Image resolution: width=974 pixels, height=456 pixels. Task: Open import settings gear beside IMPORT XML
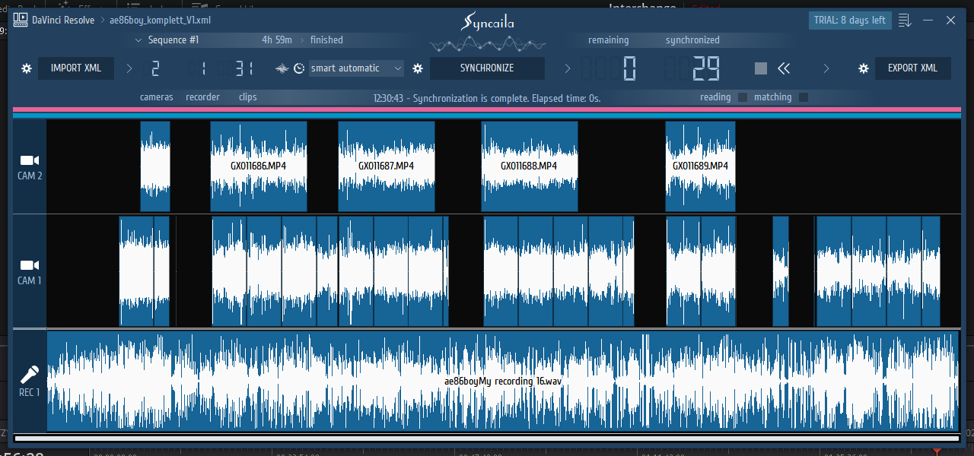27,68
